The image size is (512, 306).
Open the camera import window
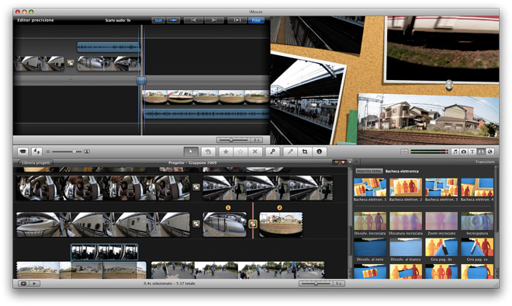22,151
